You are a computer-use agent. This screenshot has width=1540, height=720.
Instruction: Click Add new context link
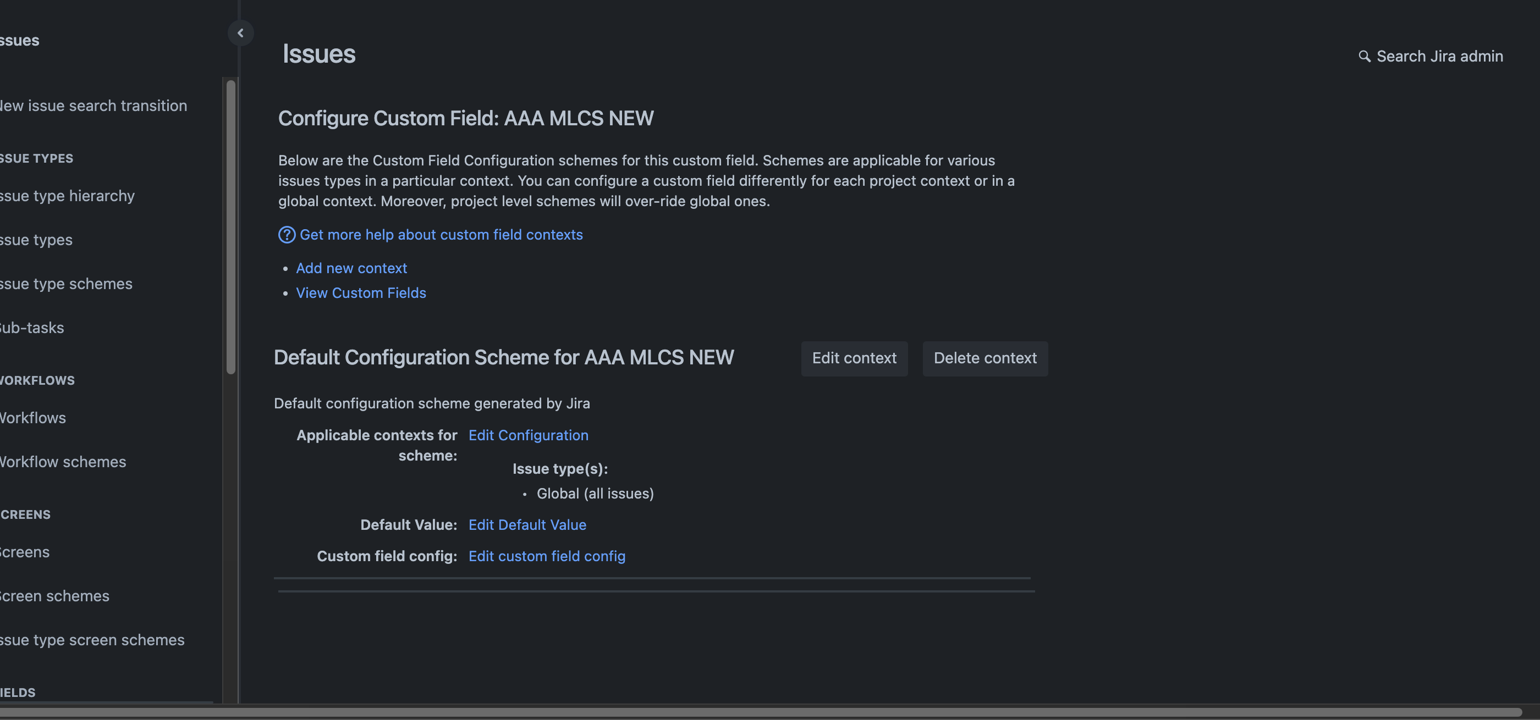point(351,268)
